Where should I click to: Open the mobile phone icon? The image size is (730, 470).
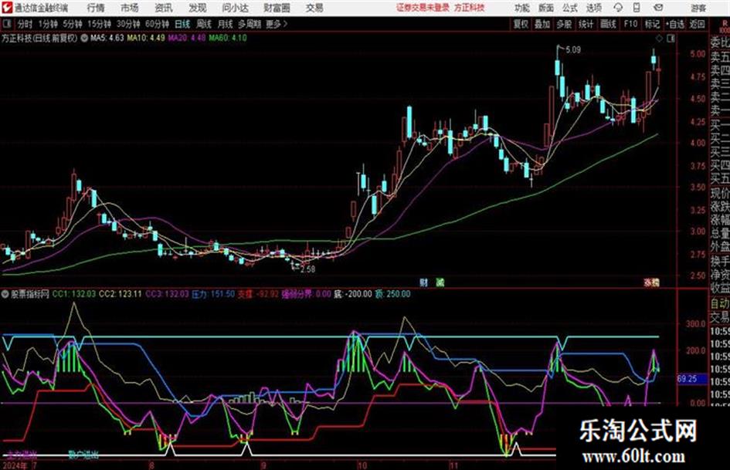(x=637, y=8)
